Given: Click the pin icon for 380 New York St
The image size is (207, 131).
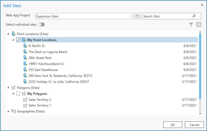Looking at the screenshot, I should coord(25,76).
